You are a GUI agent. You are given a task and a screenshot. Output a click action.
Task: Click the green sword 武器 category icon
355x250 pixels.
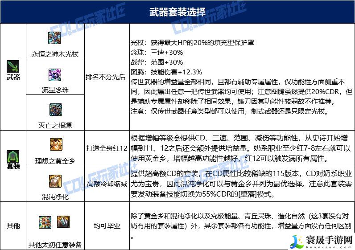point(13,66)
